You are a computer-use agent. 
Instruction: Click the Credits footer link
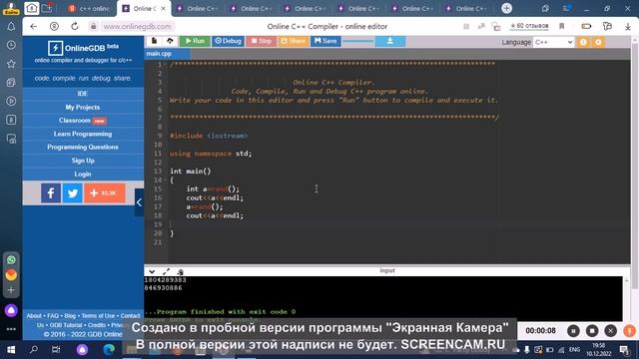point(97,325)
